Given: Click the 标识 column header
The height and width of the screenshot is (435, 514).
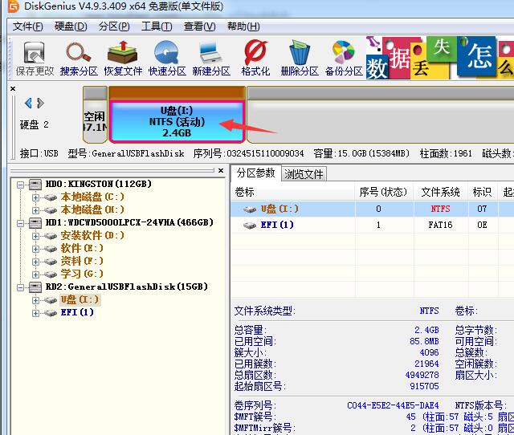Looking at the screenshot, I should coord(482,192).
